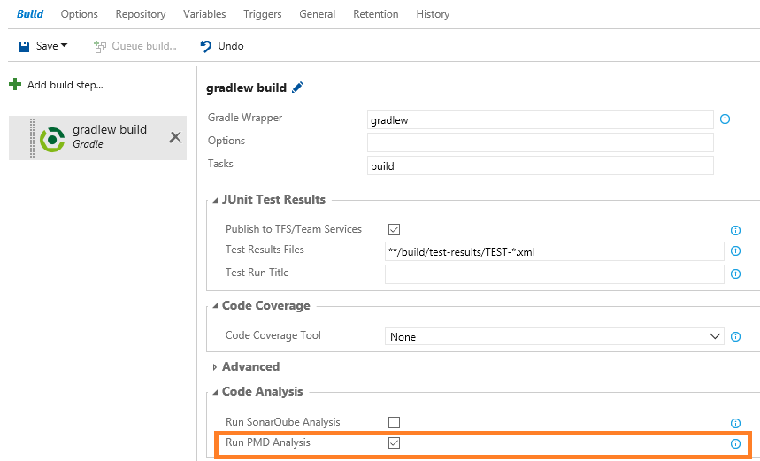This screenshot has height=461, width=760.
Task: Switch to the Build tab
Action: pos(30,14)
